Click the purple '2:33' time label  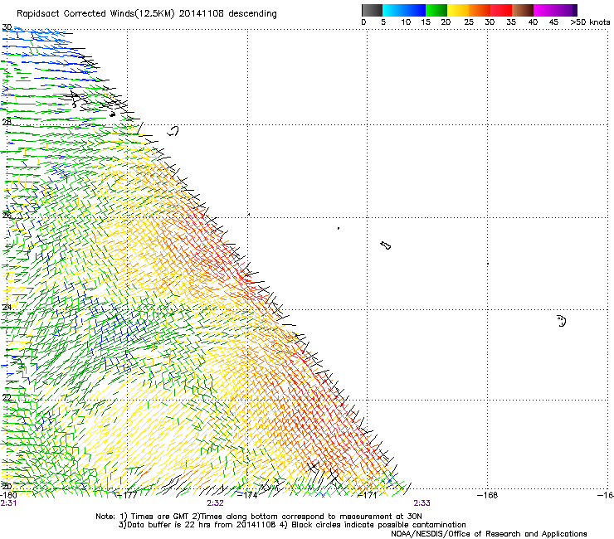point(422,503)
